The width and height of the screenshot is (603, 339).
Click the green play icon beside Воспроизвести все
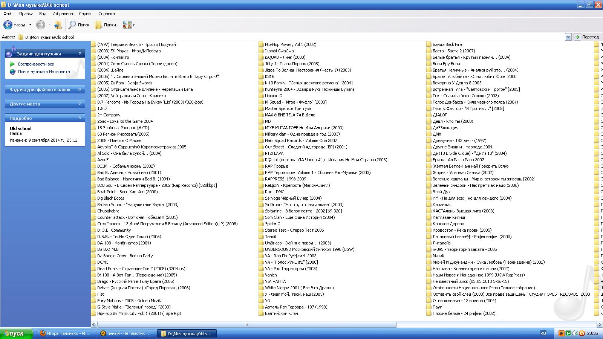pyautogui.click(x=12, y=64)
